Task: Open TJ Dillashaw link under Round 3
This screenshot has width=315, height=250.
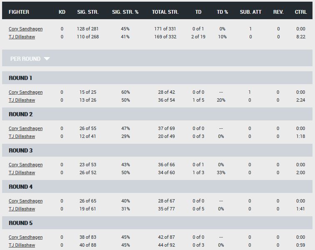Action: (x=22, y=172)
